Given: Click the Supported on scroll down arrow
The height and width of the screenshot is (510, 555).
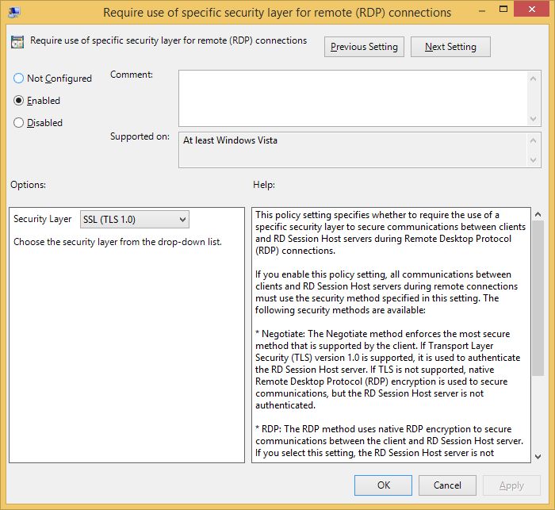Looking at the screenshot, I should (x=534, y=160).
